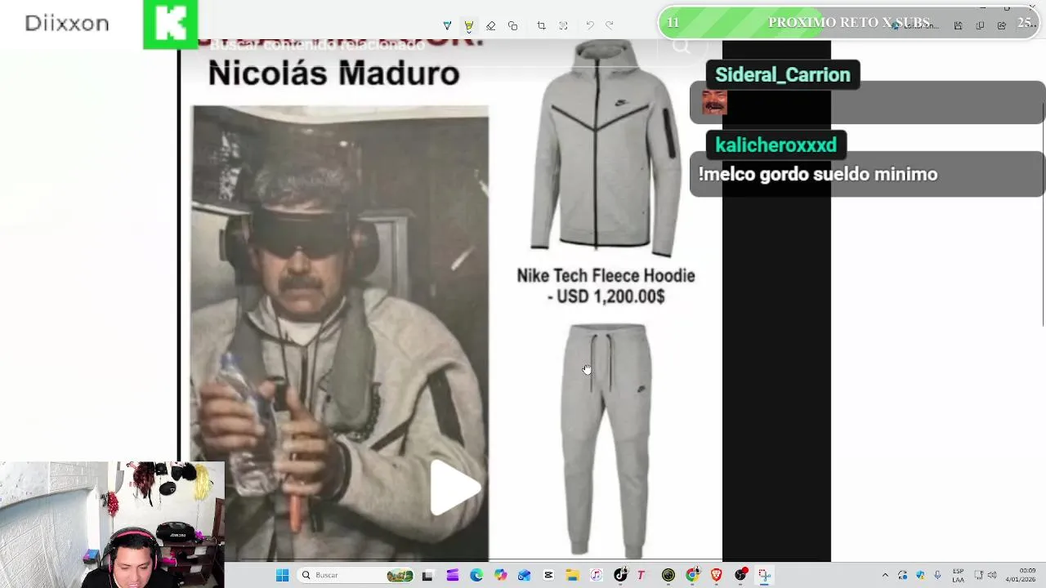
Task: Open File Explorer from taskbar
Action: click(572, 575)
